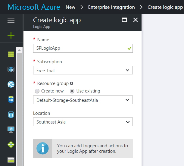Expand the Subscription dropdown showing Free Trial
The image size is (184, 166).
click(83, 70)
